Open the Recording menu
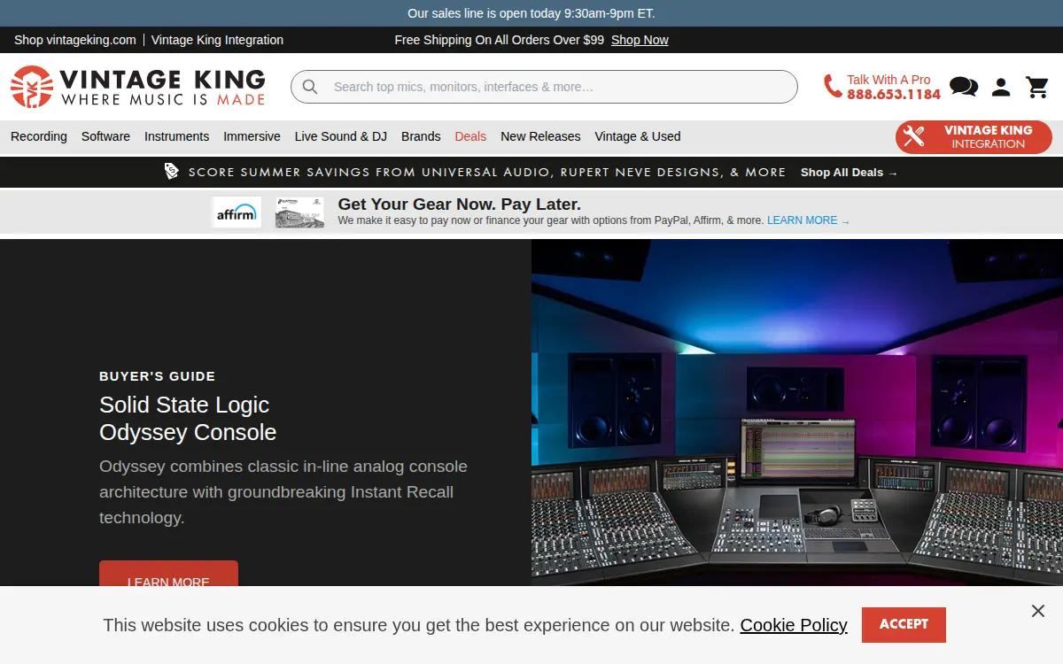Image resolution: width=1063 pixels, height=664 pixels. point(39,136)
